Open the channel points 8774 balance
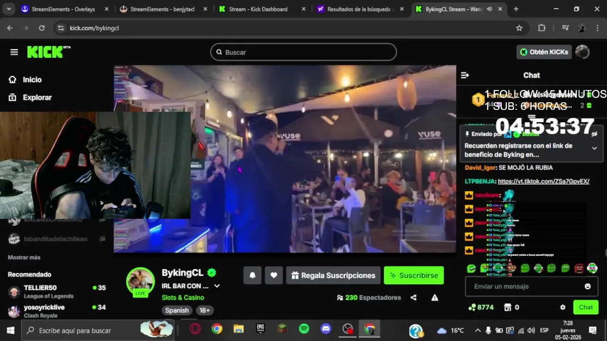Image resolution: width=607 pixels, height=341 pixels. pos(481,307)
